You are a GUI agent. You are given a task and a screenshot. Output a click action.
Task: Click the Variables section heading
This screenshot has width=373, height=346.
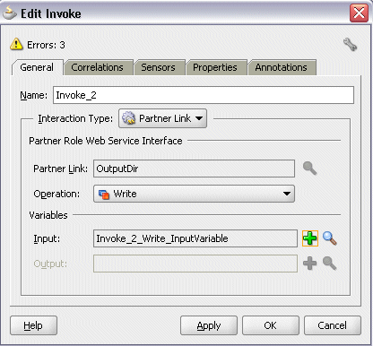48,215
